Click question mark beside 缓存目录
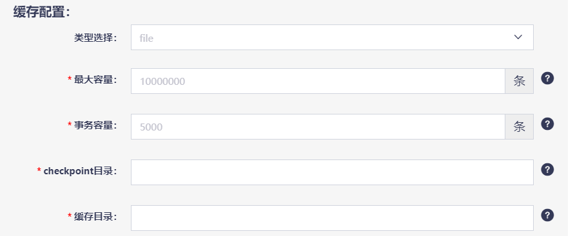575x236 pixels. click(547, 215)
